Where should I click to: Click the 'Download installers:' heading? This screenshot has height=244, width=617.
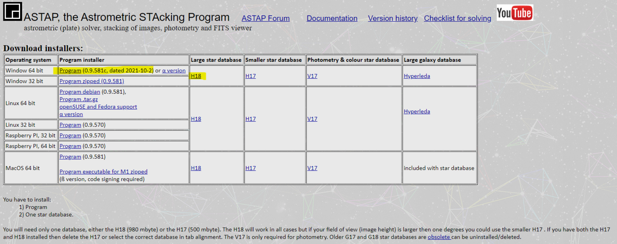click(x=43, y=48)
